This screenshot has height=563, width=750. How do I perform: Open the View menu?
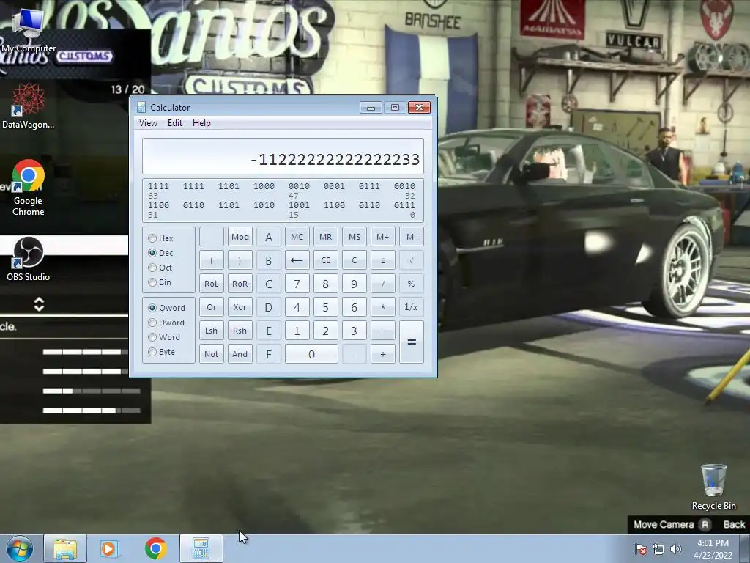coord(148,123)
